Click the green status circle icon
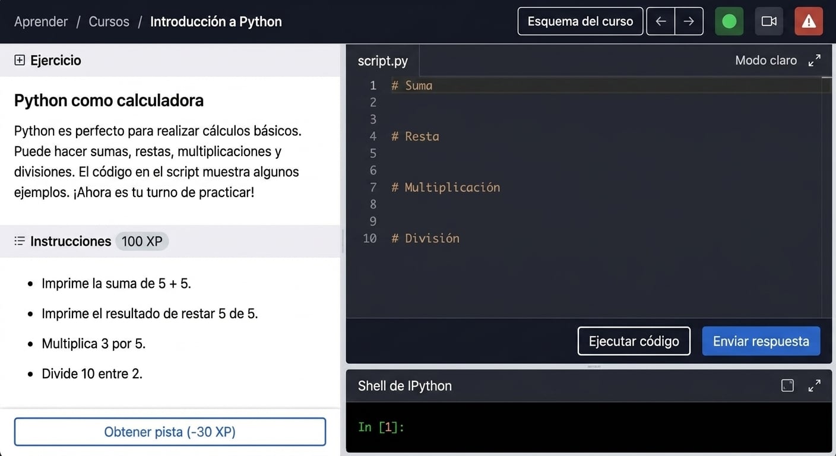The width and height of the screenshot is (836, 456). [x=729, y=21]
